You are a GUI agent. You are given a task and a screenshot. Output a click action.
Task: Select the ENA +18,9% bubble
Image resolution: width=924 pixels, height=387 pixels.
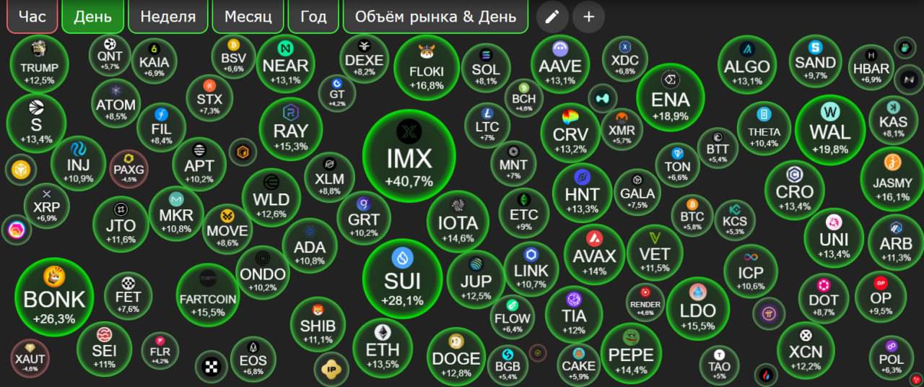671,97
